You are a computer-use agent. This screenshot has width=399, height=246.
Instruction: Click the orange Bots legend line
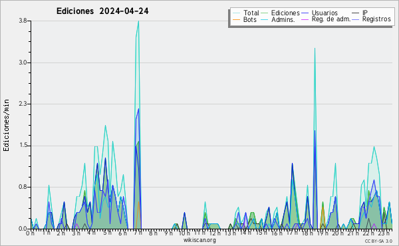236,19
